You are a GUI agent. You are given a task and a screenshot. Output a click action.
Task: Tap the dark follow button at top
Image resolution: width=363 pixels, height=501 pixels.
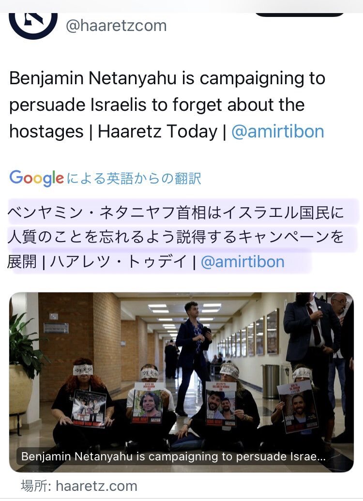click(300, 15)
